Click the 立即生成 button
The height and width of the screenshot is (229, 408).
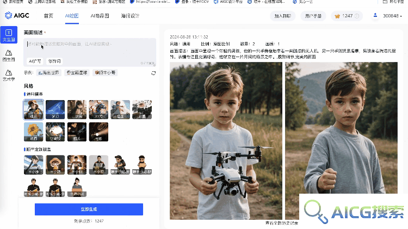(x=89, y=209)
